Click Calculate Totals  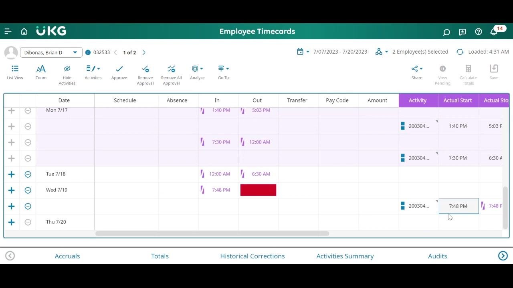coord(468,75)
